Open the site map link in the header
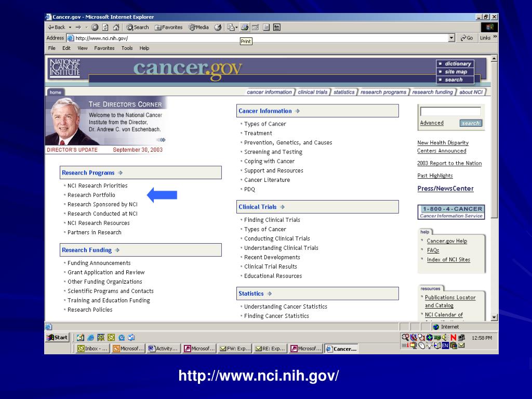 click(x=456, y=72)
